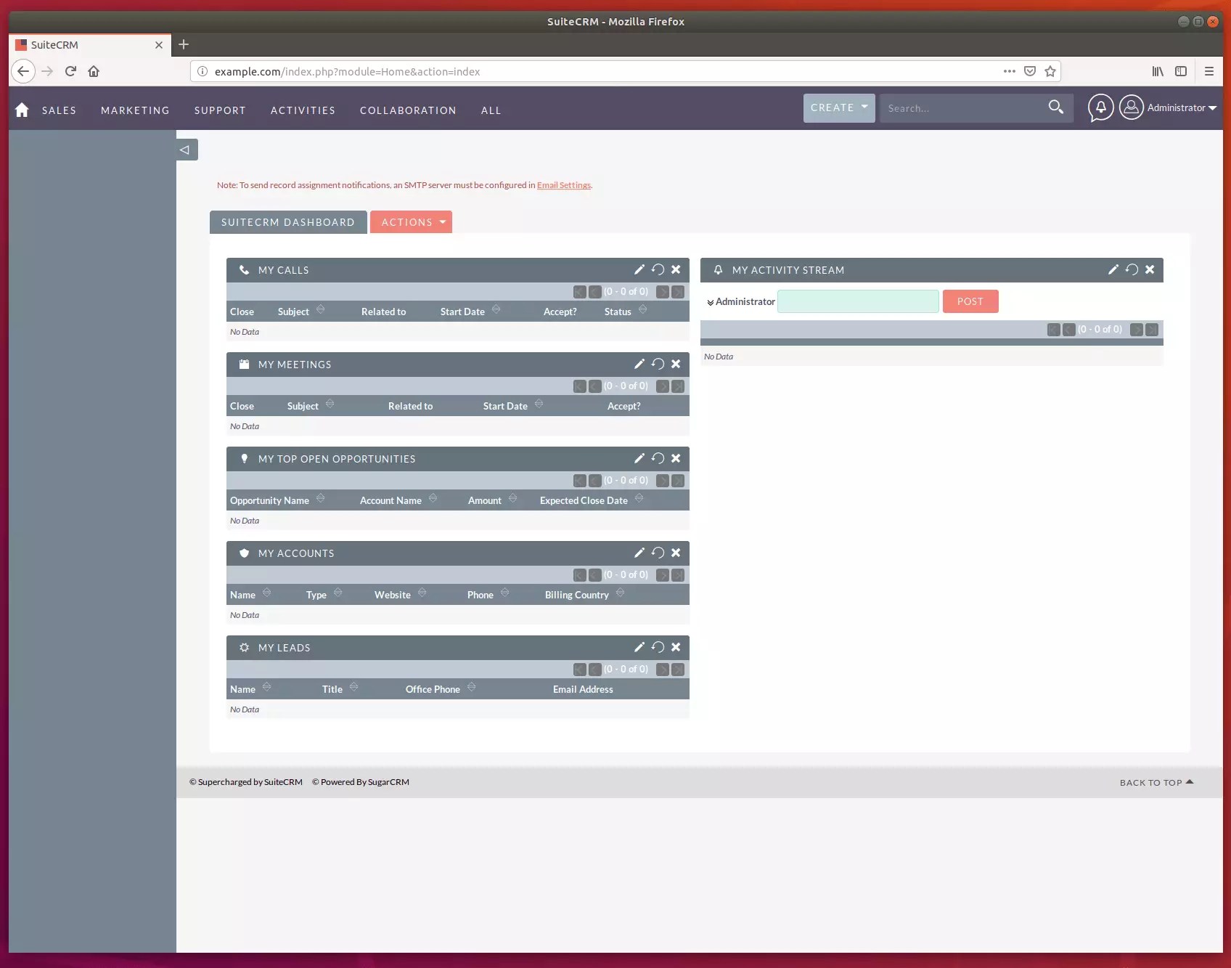
Task: Open Supercharged by SuiteCRM link
Action: point(246,782)
